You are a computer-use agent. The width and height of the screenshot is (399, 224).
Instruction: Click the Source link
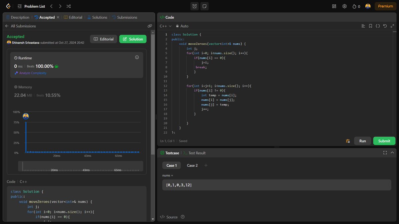point(169,217)
